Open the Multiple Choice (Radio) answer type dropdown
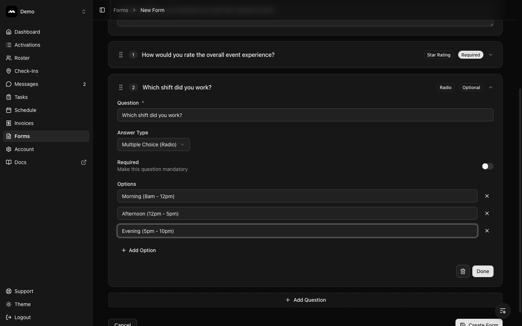522x326 pixels. pos(153,145)
